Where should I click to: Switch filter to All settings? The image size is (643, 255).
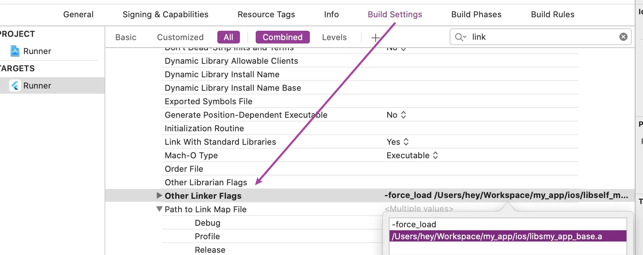point(228,37)
